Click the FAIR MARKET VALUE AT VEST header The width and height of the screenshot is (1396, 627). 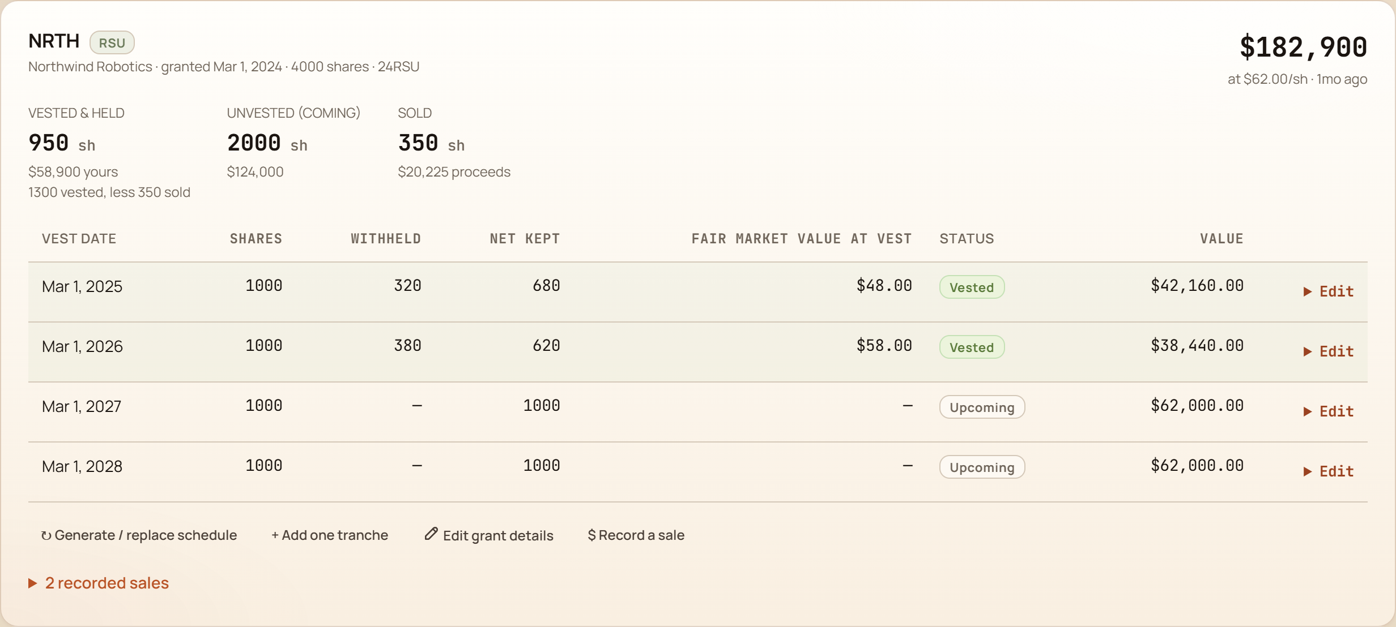click(802, 239)
